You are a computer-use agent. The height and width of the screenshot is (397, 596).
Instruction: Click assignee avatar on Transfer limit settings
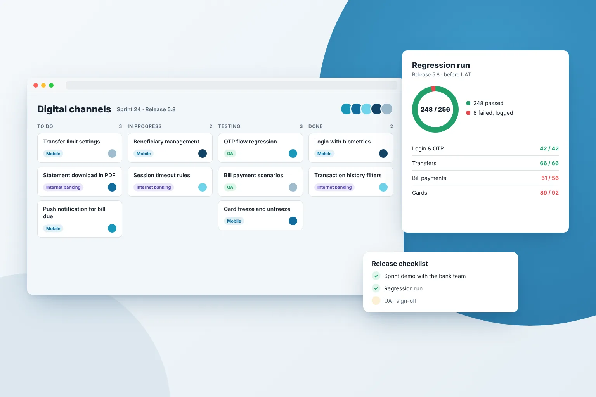[x=112, y=154]
